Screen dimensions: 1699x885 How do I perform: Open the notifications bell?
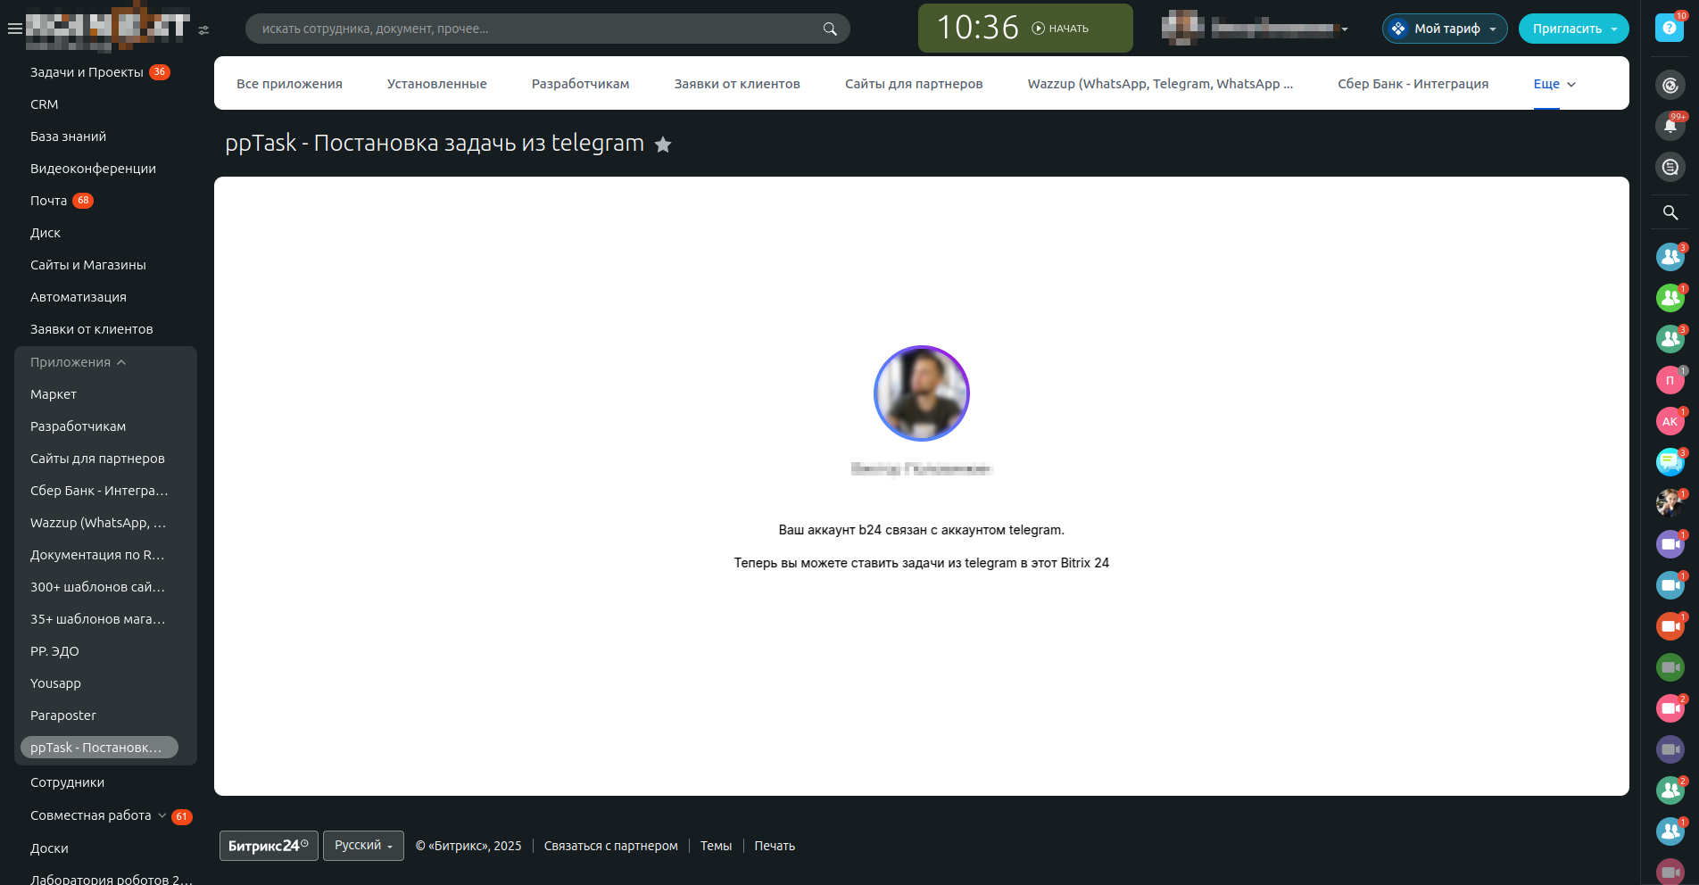click(x=1670, y=126)
